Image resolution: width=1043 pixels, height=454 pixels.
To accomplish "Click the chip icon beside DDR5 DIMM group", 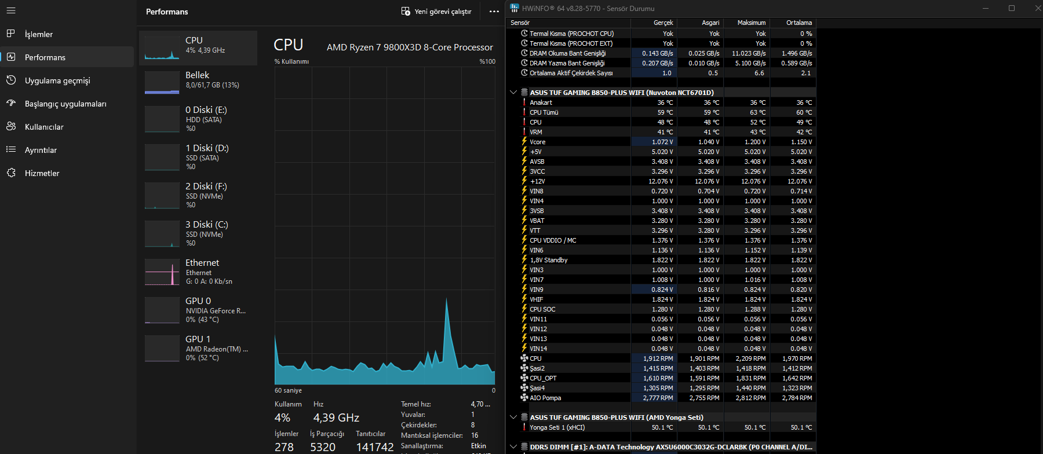I will 524,447.
